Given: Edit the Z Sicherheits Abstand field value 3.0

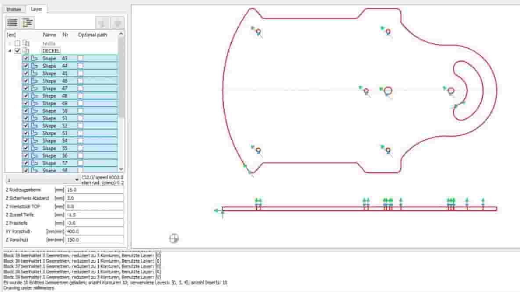Looking at the screenshot, I should (94, 198).
